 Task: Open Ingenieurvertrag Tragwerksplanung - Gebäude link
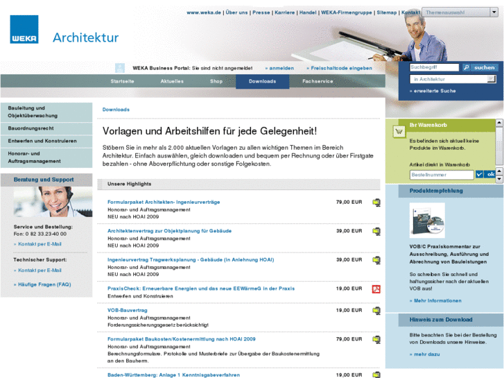coord(191,259)
